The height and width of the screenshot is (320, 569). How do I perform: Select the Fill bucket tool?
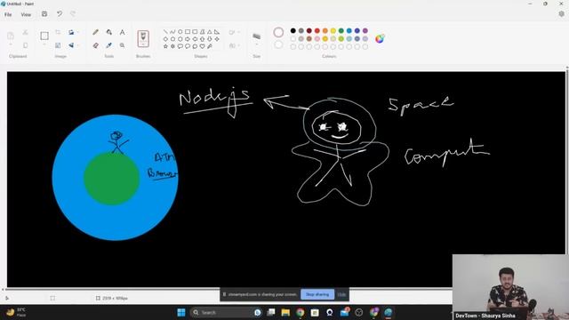point(108,32)
